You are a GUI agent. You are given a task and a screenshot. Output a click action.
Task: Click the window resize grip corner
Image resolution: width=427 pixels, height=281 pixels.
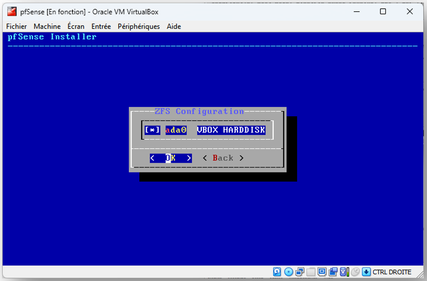click(x=420, y=274)
